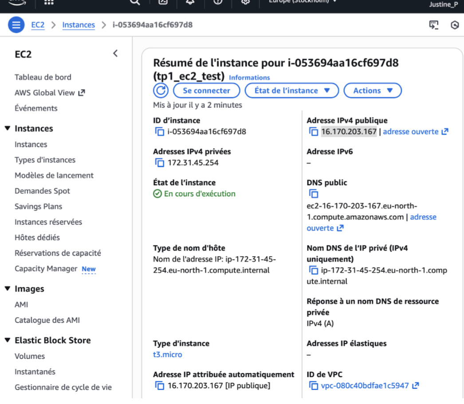The height and width of the screenshot is (404, 464).
Task: Copy the auto-assigned IP address
Action: point(159,386)
